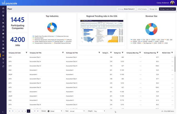The height and width of the screenshot is (114, 177).
Task: Filter the Market Index column
Action: [x=172, y=53]
